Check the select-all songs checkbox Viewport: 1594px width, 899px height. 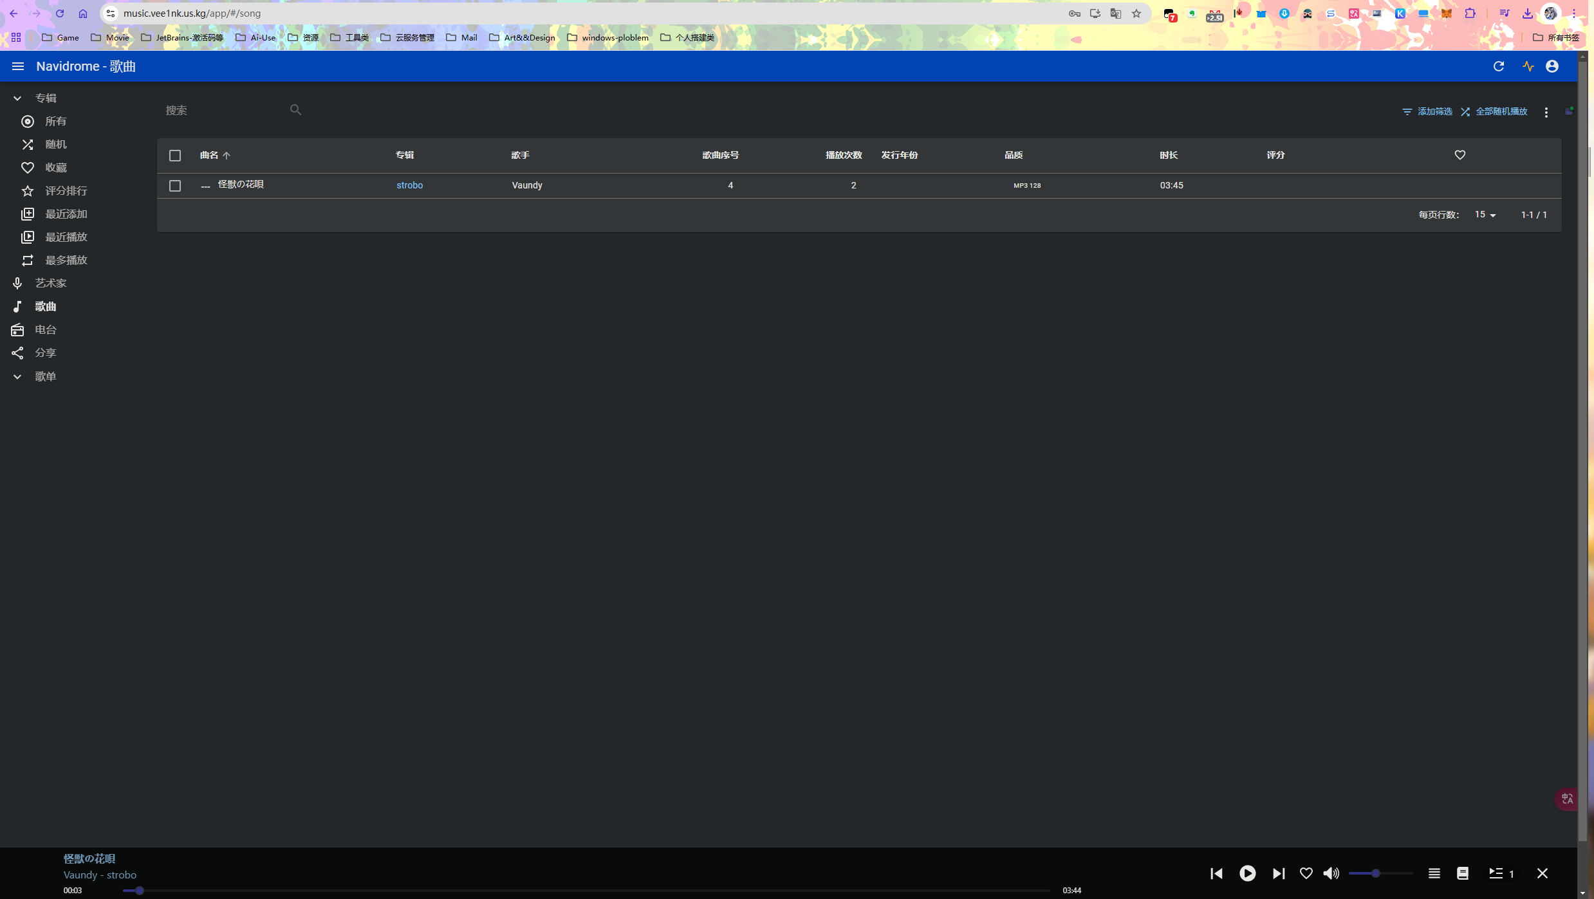click(x=175, y=155)
